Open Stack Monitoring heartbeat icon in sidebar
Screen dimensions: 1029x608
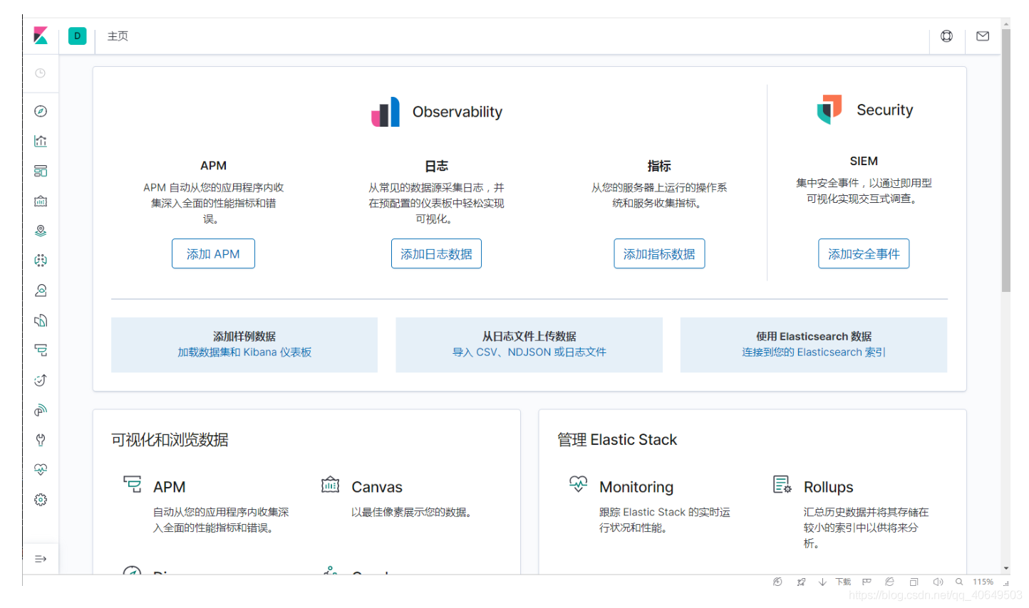41,470
